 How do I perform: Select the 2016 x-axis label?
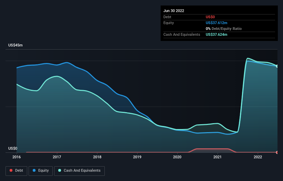click(x=17, y=157)
